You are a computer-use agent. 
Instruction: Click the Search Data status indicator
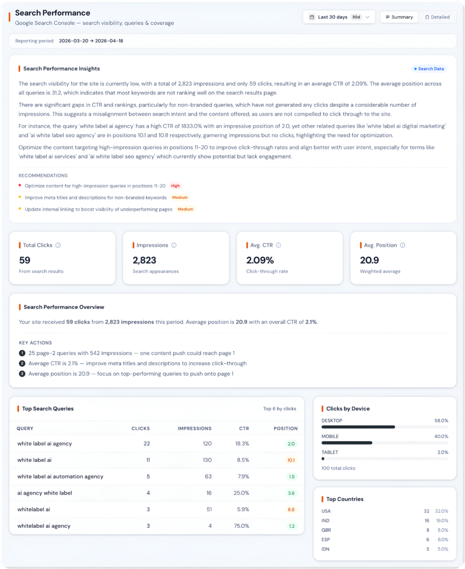click(428, 68)
